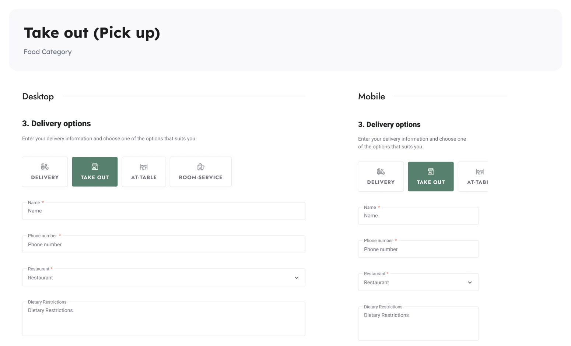571x346 pixels.
Task: Click the Desktop 'Phone number *' floating label
Action: point(44,236)
